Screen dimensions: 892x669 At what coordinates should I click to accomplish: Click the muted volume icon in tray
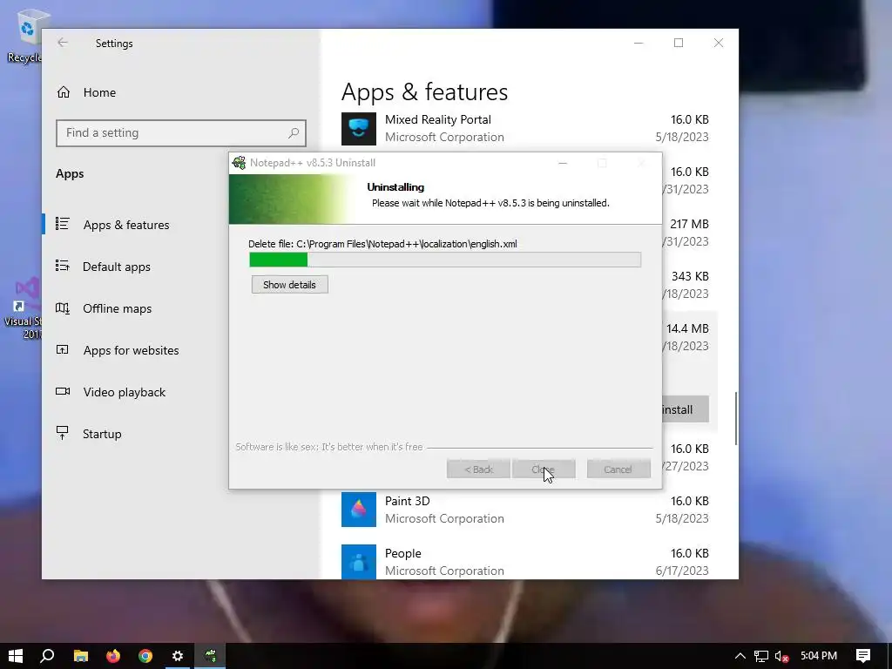pyautogui.click(x=782, y=656)
